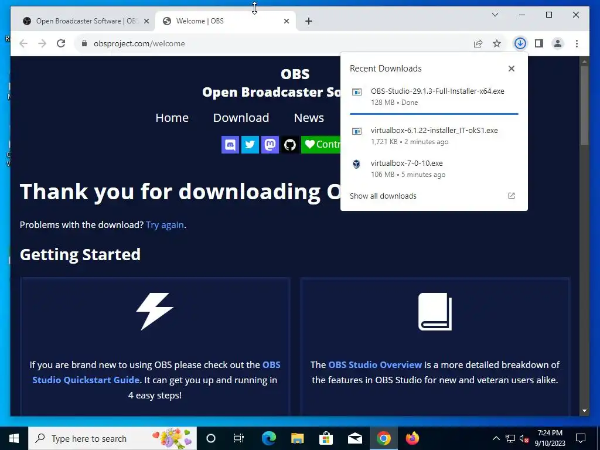Open the Download menu item
This screenshot has height=450, width=600.
click(x=241, y=118)
